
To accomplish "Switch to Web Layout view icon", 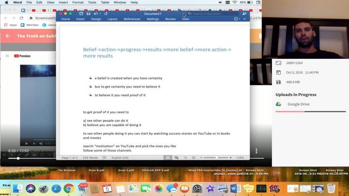I will tap(177, 158).
